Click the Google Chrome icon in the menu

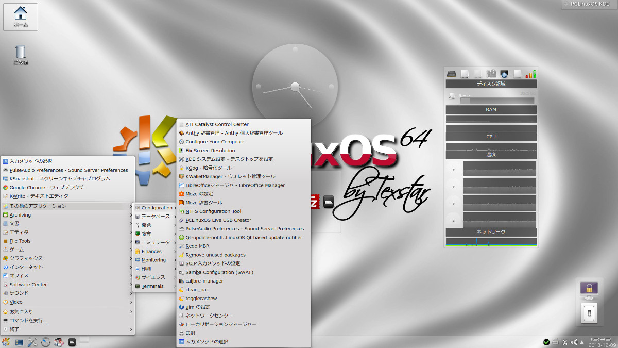click(x=6, y=188)
